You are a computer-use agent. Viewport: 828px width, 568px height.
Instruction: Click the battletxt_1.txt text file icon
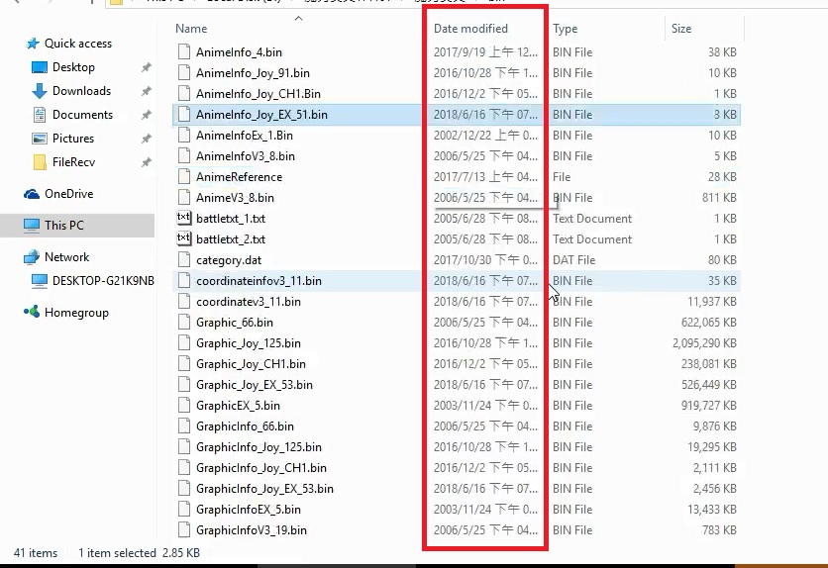(183, 219)
